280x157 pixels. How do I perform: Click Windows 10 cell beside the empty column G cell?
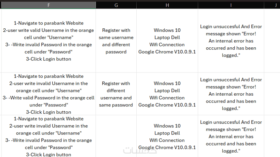tap(167, 137)
